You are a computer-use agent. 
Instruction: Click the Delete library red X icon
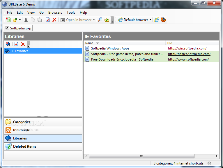23,44
